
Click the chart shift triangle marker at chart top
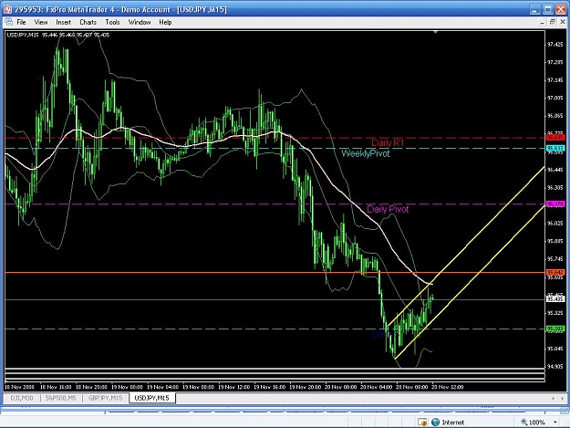(435, 32)
